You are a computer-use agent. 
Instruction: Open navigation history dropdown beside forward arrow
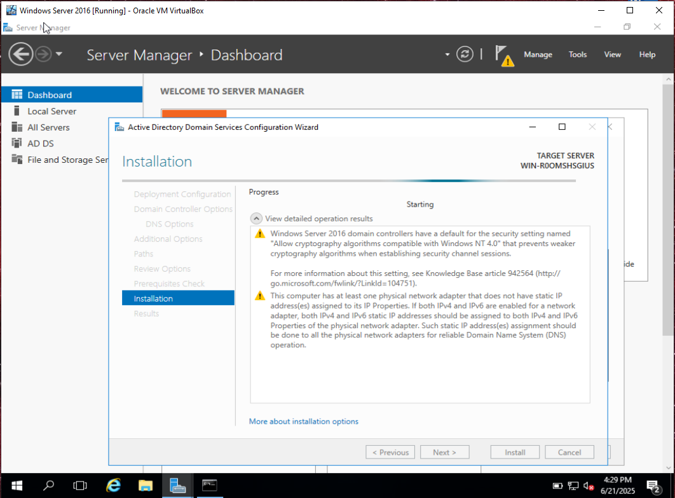[x=59, y=54]
